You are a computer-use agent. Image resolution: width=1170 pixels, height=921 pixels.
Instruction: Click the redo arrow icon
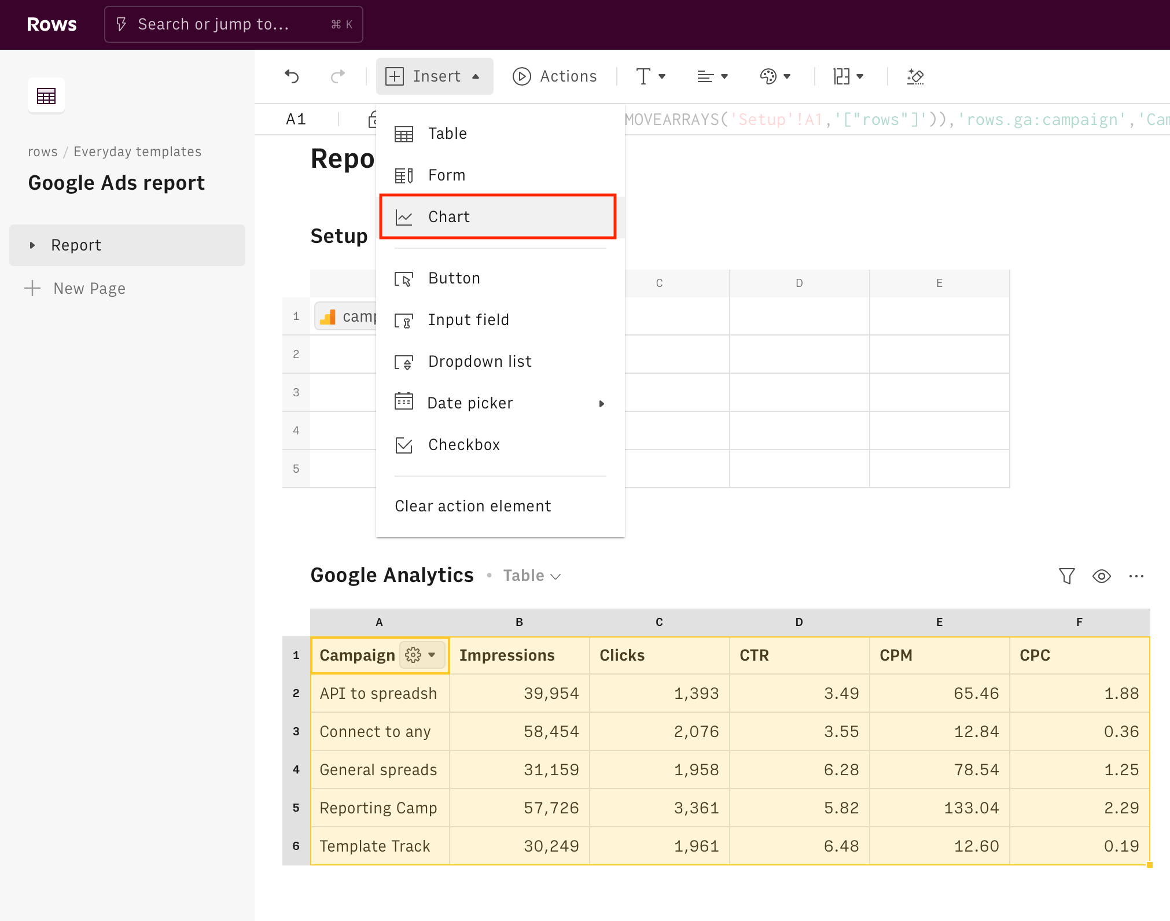point(338,76)
